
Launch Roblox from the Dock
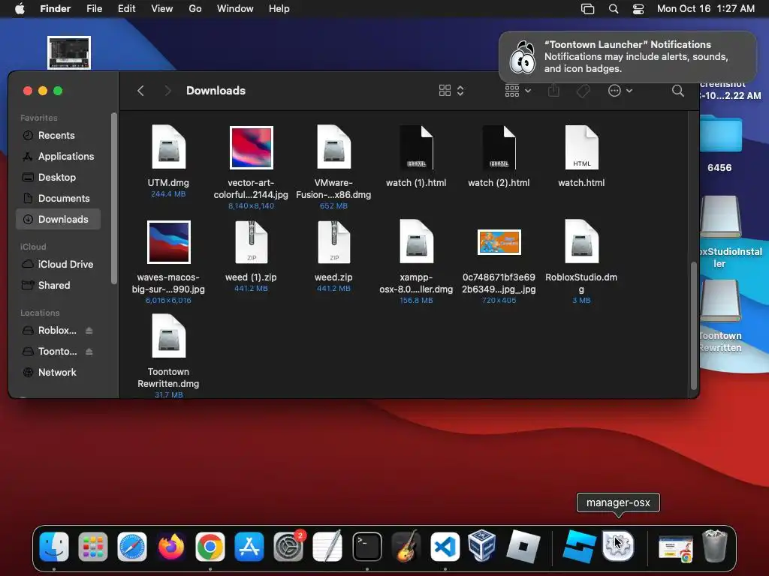pyautogui.click(x=523, y=546)
